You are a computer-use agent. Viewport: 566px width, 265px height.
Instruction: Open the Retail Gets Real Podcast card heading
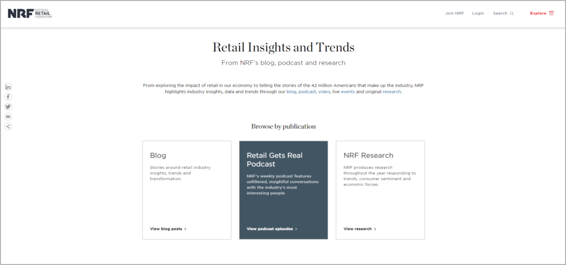point(275,160)
